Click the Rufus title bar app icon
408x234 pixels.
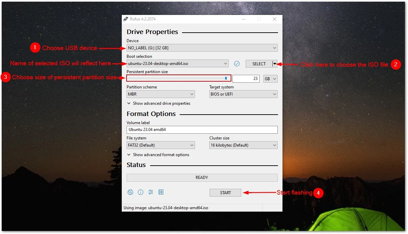[126, 19]
